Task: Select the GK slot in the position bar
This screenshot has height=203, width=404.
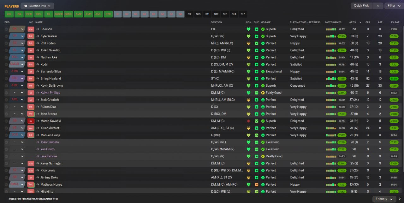Action: click(x=9, y=14)
